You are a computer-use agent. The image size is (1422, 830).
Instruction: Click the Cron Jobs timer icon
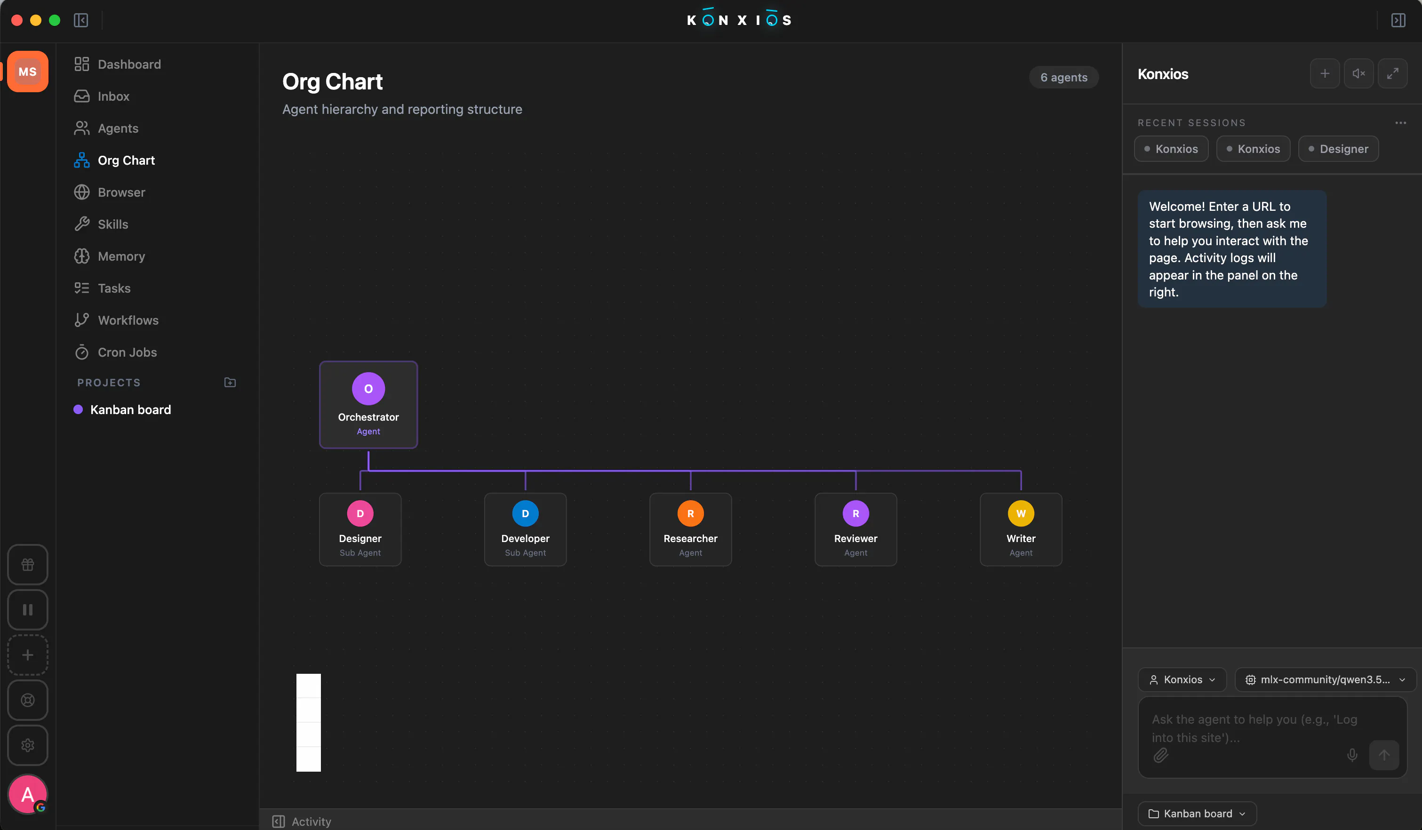[82, 352]
